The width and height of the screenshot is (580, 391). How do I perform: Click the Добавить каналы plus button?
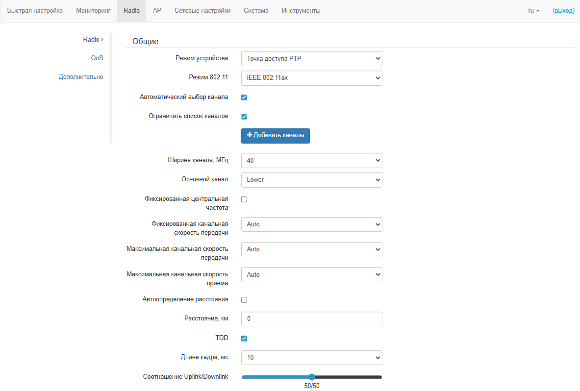pyautogui.click(x=275, y=136)
